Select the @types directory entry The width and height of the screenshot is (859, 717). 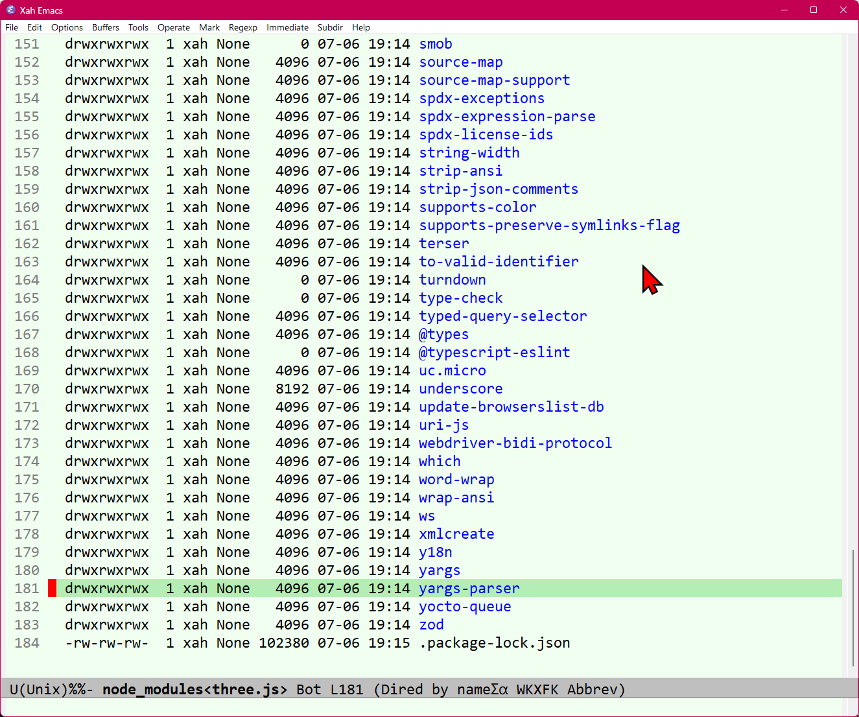(x=444, y=335)
